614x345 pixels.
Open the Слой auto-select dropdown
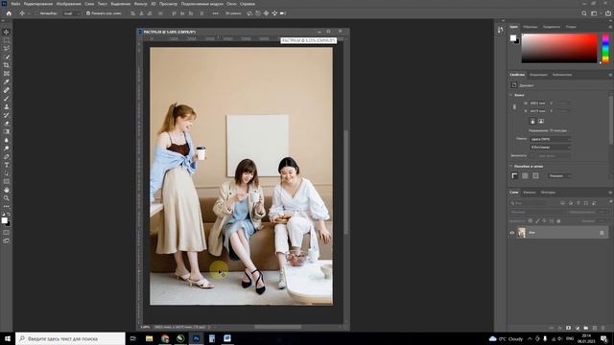coord(71,13)
